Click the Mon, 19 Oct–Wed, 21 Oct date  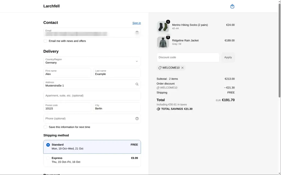[68, 148]
